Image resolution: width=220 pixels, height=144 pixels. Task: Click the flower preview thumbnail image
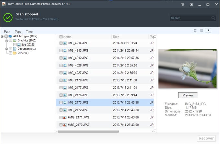pyautogui.click(x=187, y=69)
